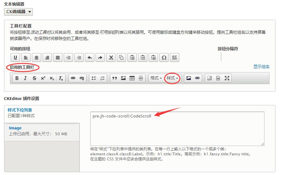The height and width of the screenshot is (175, 282).
Task: Pick the Align right button
Action: (47, 57)
